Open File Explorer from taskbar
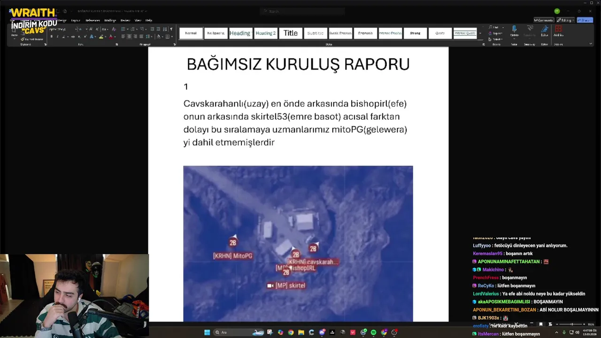This screenshot has width=601, height=338. pyautogui.click(x=301, y=332)
